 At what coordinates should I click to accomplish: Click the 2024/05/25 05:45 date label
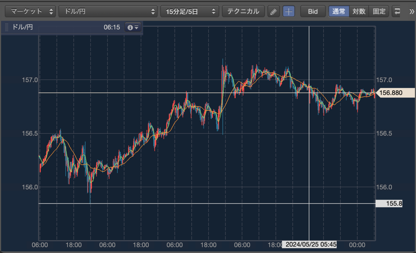point(309,245)
